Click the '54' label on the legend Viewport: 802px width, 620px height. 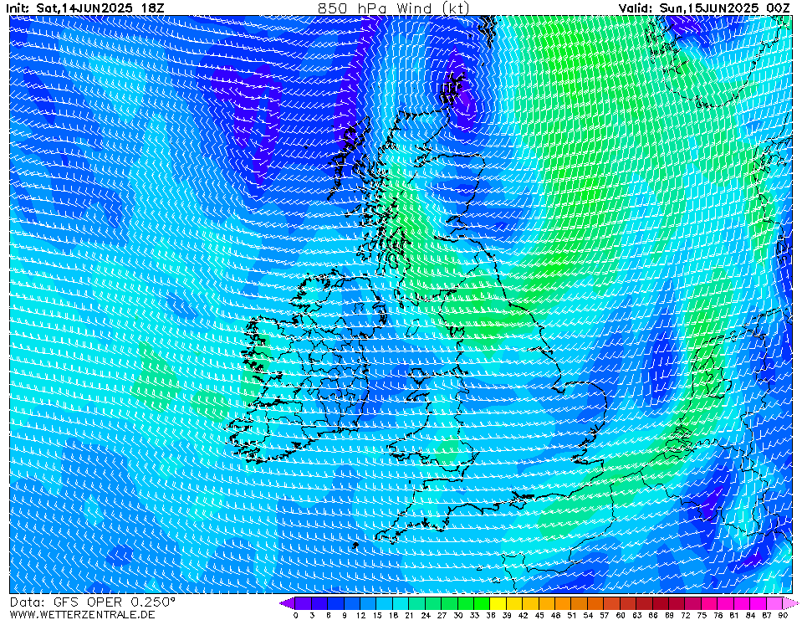pyautogui.click(x=588, y=615)
